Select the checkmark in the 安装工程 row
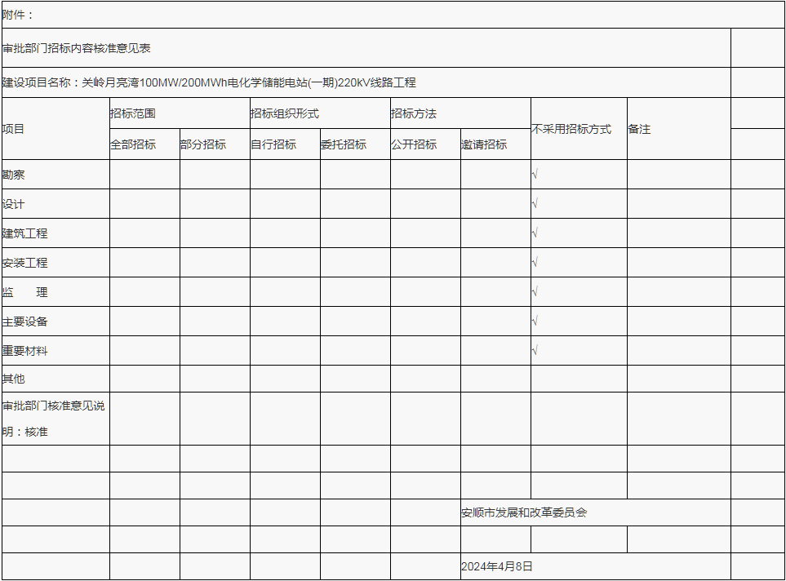This screenshot has height=581, width=786. coord(535,263)
